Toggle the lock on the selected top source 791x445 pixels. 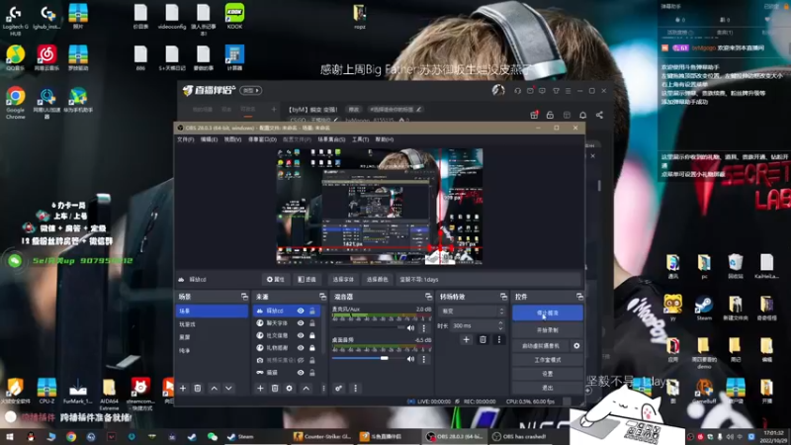[312, 311]
